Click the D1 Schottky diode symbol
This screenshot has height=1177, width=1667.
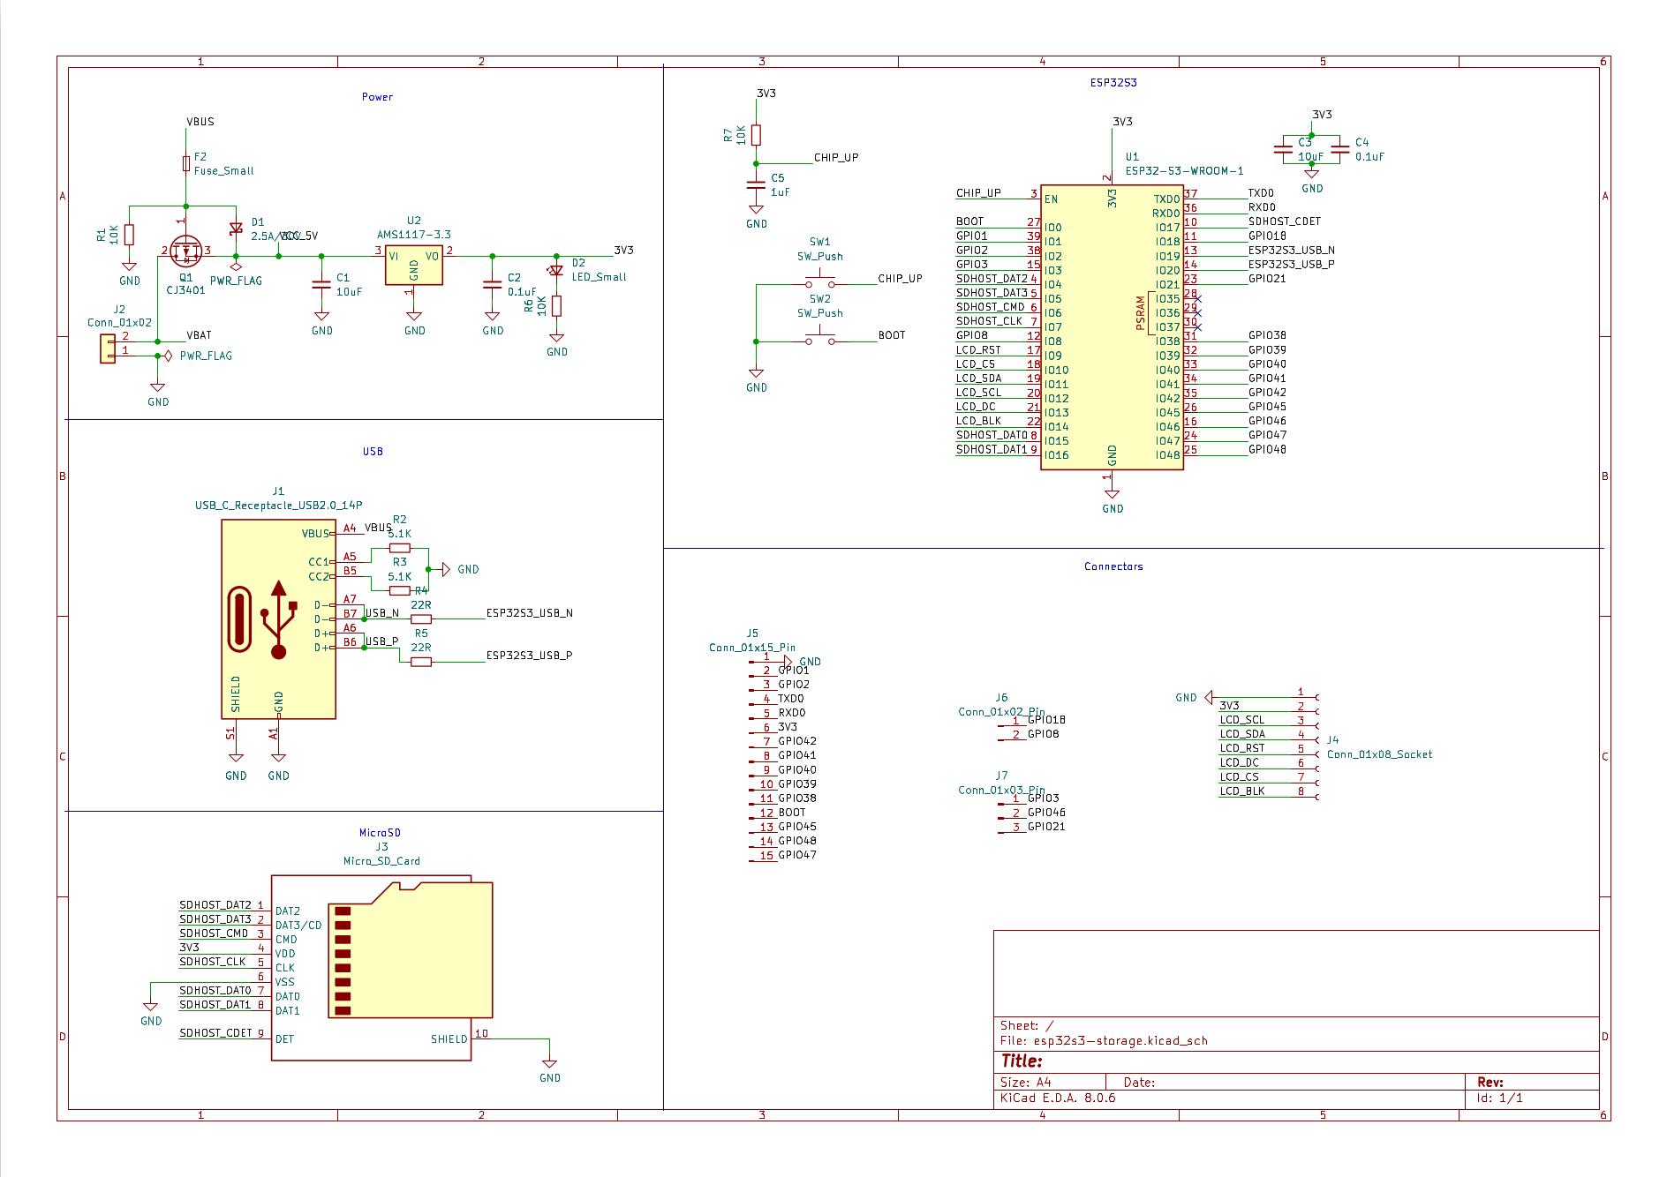236,229
